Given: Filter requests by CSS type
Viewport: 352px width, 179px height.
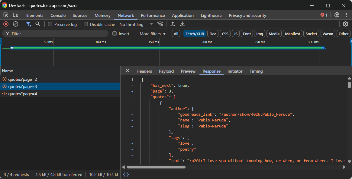Looking at the screenshot, I should point(225,34).
